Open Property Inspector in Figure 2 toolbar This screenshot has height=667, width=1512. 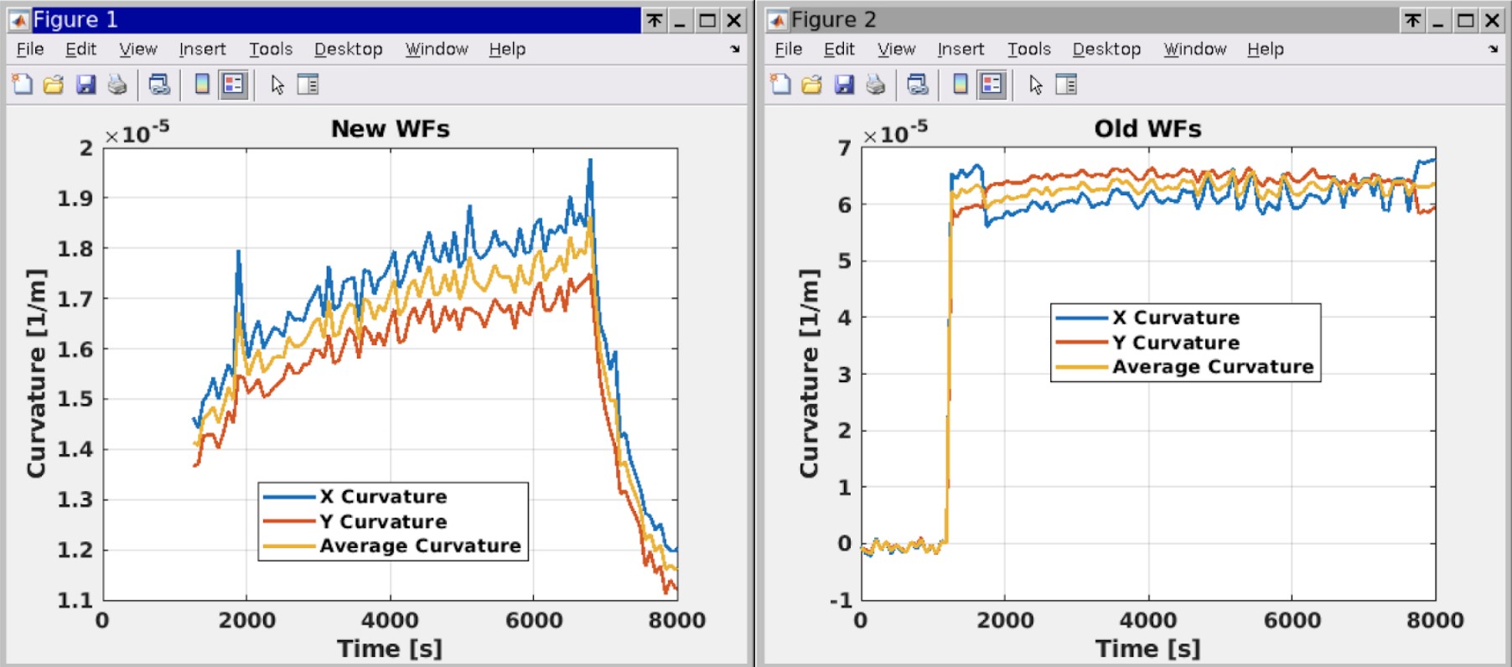pos(1066,85)
